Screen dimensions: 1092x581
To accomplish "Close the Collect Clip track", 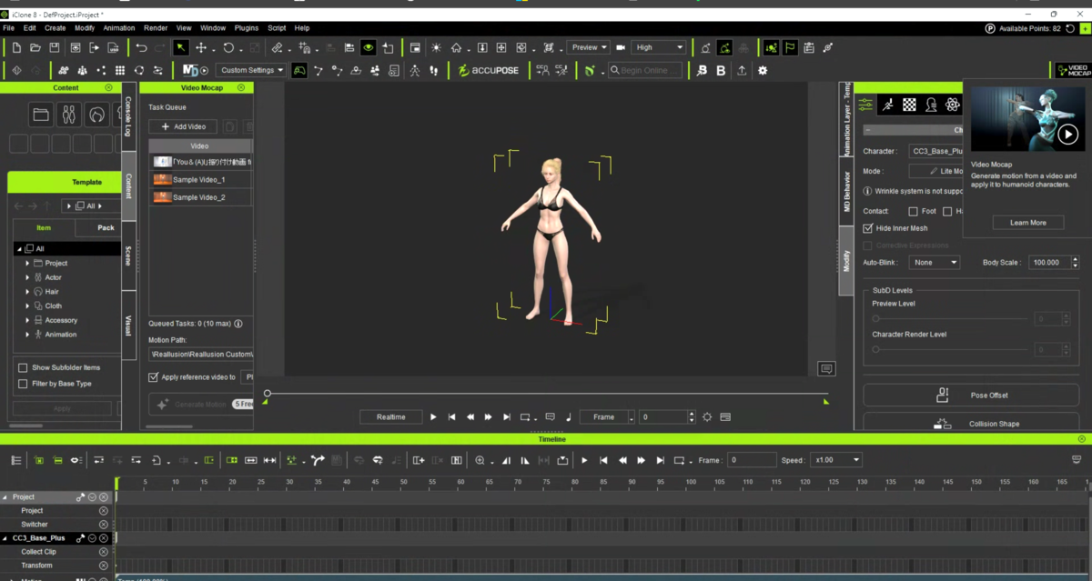I will (103, 552).
